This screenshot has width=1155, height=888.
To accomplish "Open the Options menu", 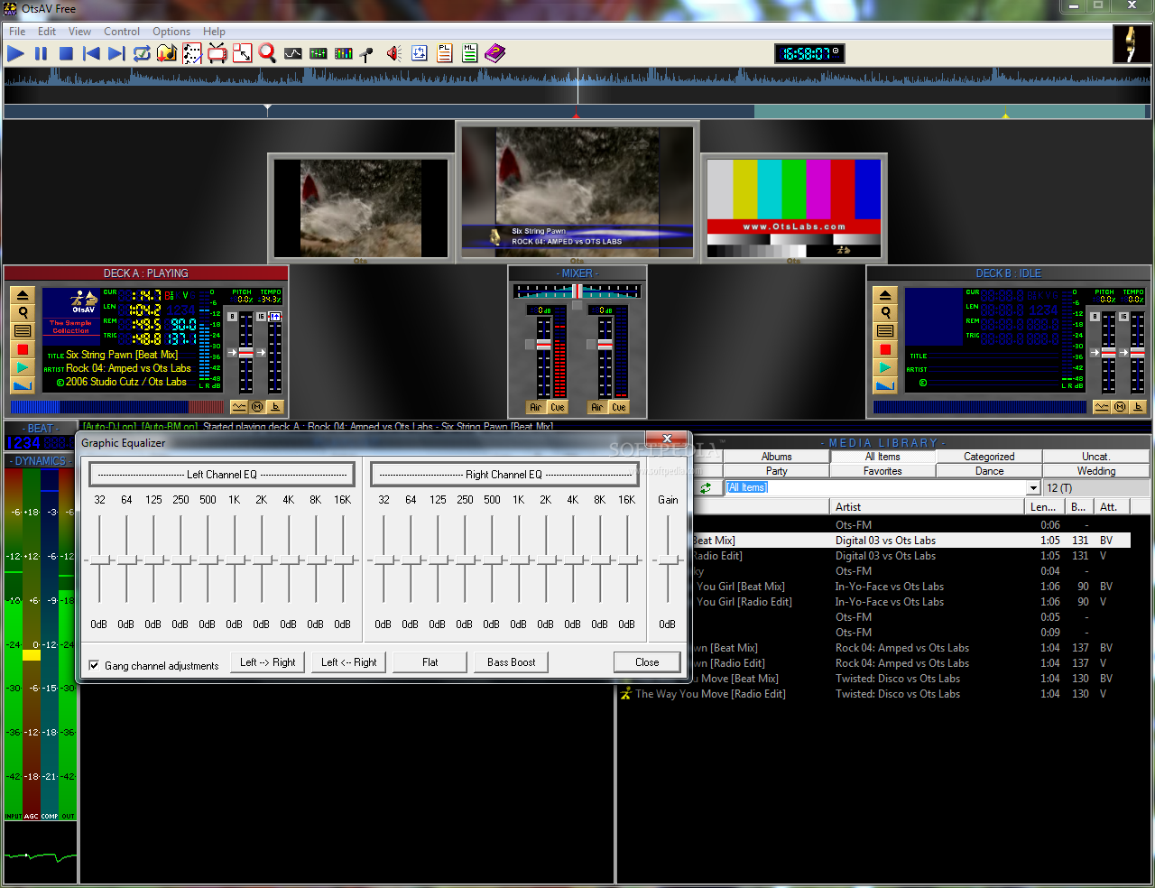I will click(x=171, y=32).
